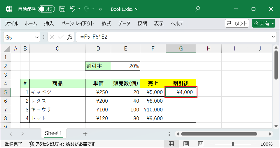Screen dimensions: 280x148
Task: Click the zoom slider handle
Action: click(x=233, y=144)
